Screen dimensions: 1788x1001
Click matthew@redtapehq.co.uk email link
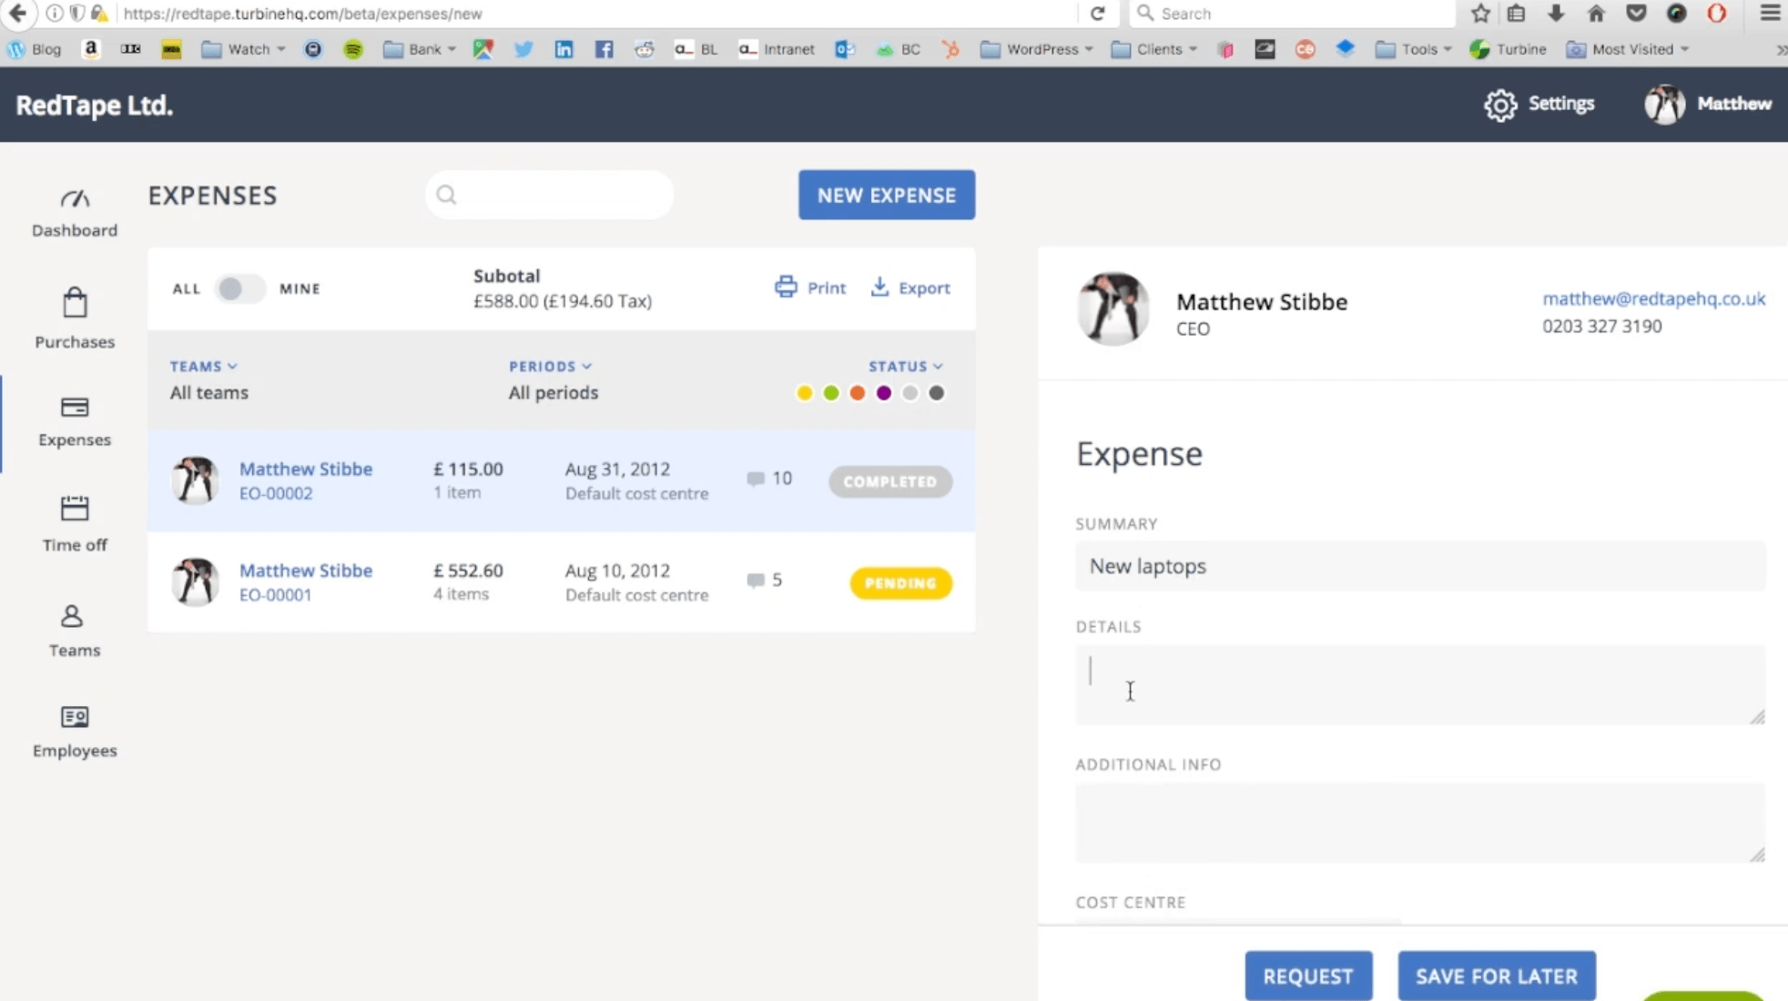[1654, 299]
